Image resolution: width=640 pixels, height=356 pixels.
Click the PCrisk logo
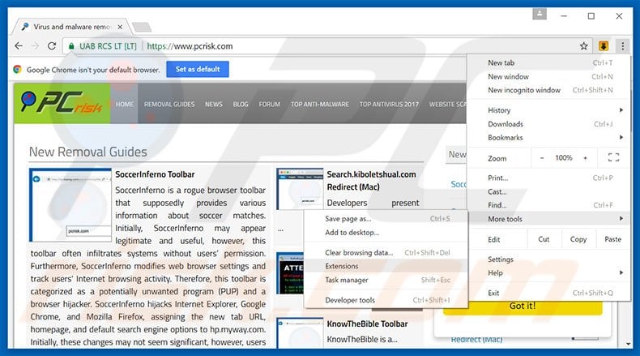coord(62,103)
